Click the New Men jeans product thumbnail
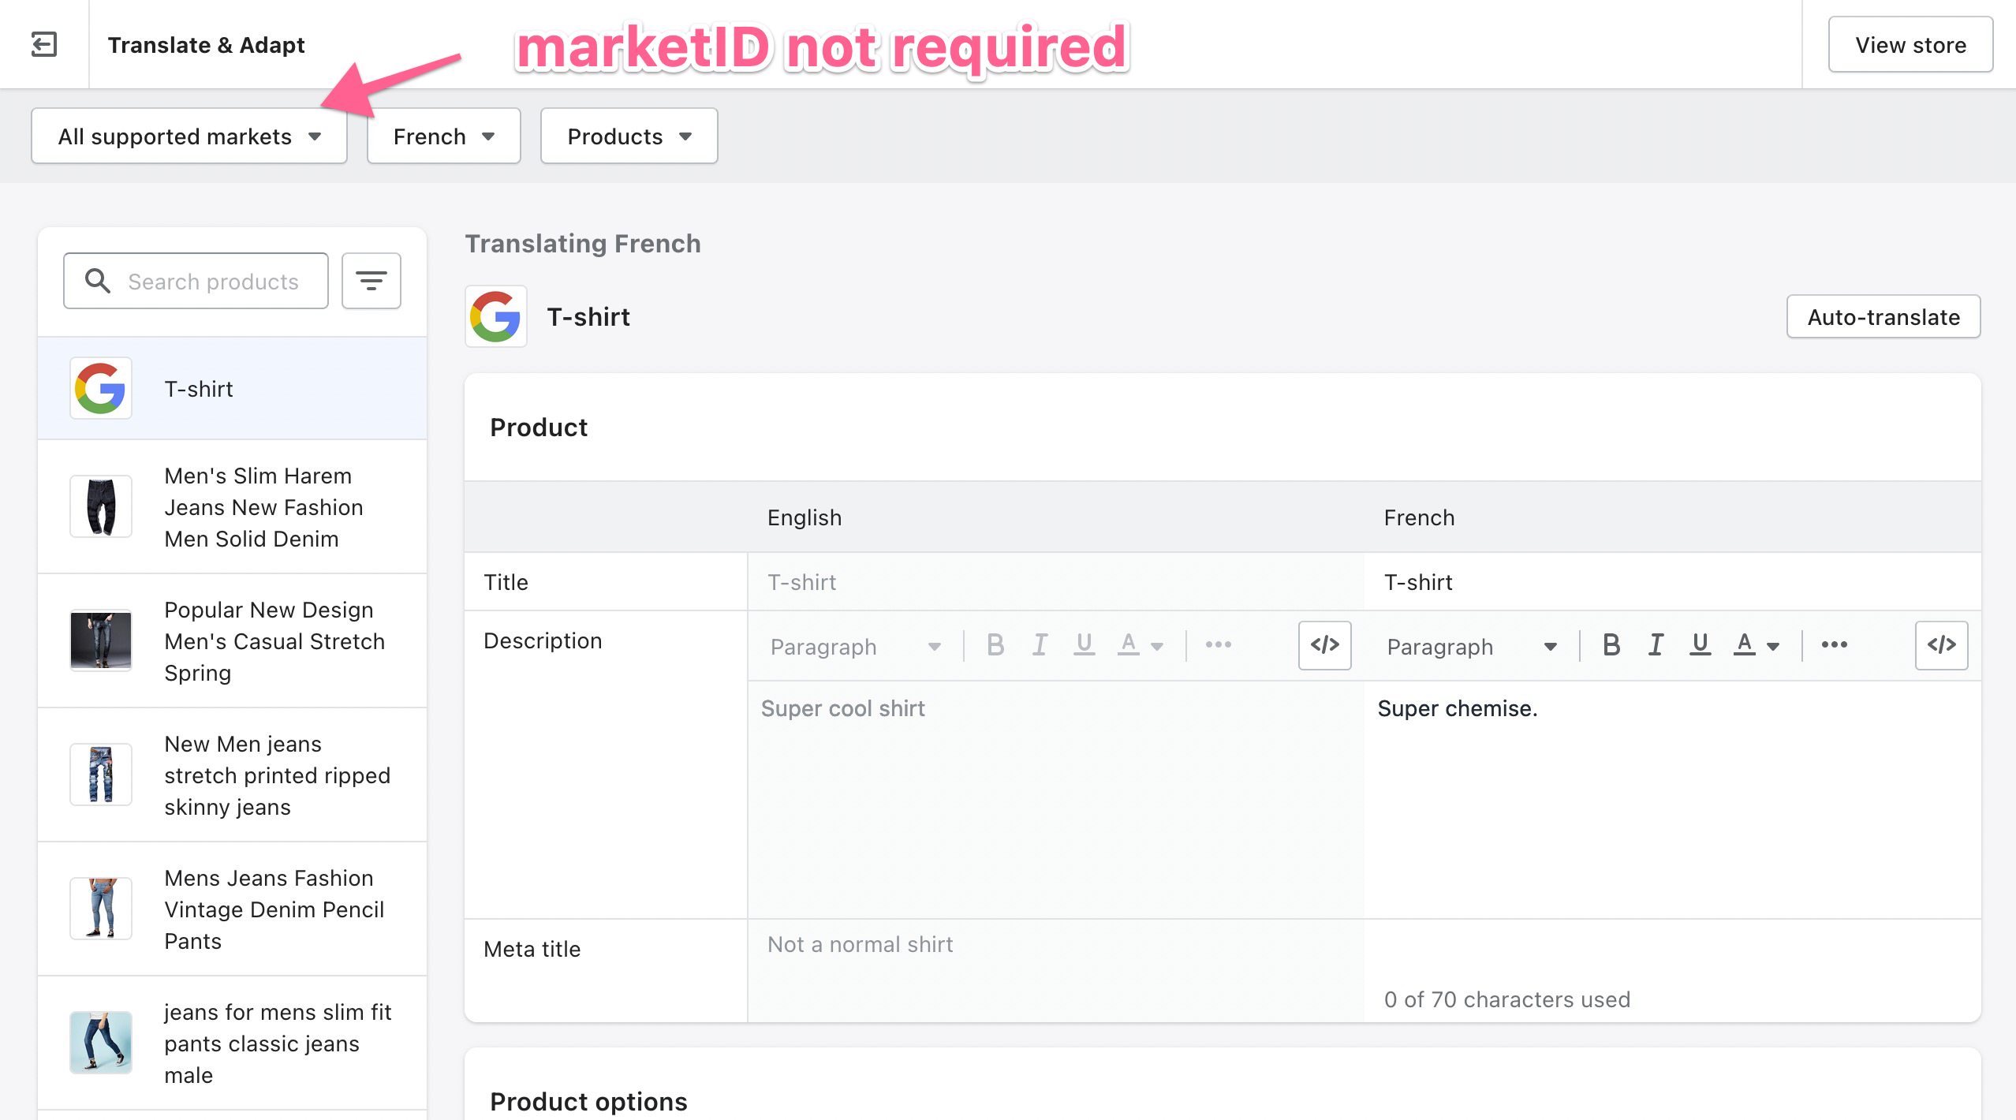The width and height of the screenshot is (2016, 1120). (101, 775)
